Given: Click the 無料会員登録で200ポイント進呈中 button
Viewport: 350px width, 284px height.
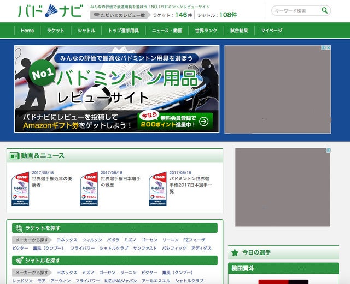Looking at the screenshot, I should (x=175, y=122).
